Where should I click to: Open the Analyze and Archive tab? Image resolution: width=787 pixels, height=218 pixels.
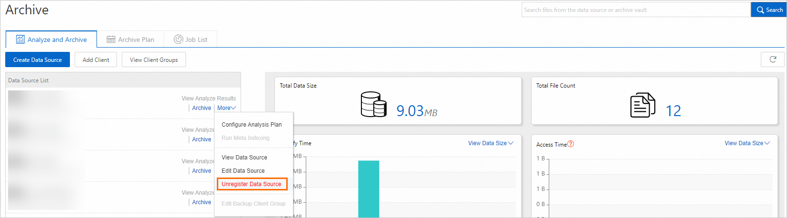click(x=51, y=40)
